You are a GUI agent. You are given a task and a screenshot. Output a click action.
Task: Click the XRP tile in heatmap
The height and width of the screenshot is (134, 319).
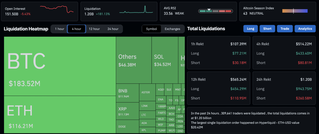127,111
